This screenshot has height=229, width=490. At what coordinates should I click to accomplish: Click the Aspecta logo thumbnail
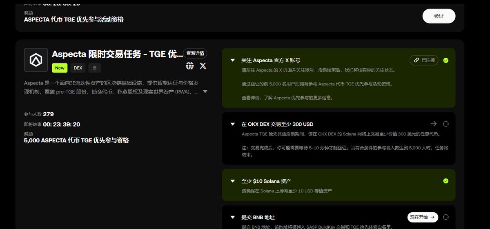36,60
